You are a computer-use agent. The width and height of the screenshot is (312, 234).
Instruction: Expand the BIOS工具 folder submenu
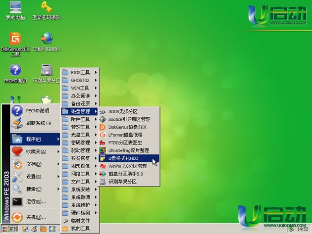click(x=80, y=72)
